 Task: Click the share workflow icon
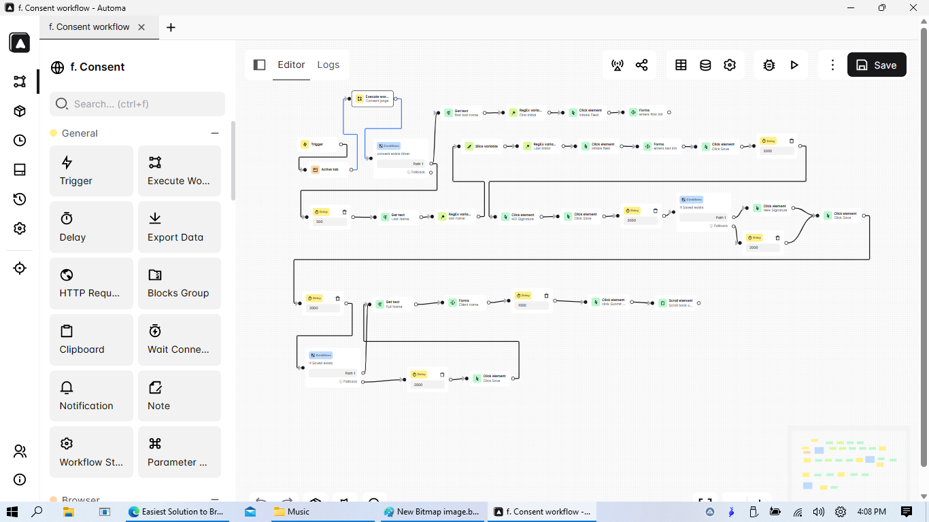[641, 65]
